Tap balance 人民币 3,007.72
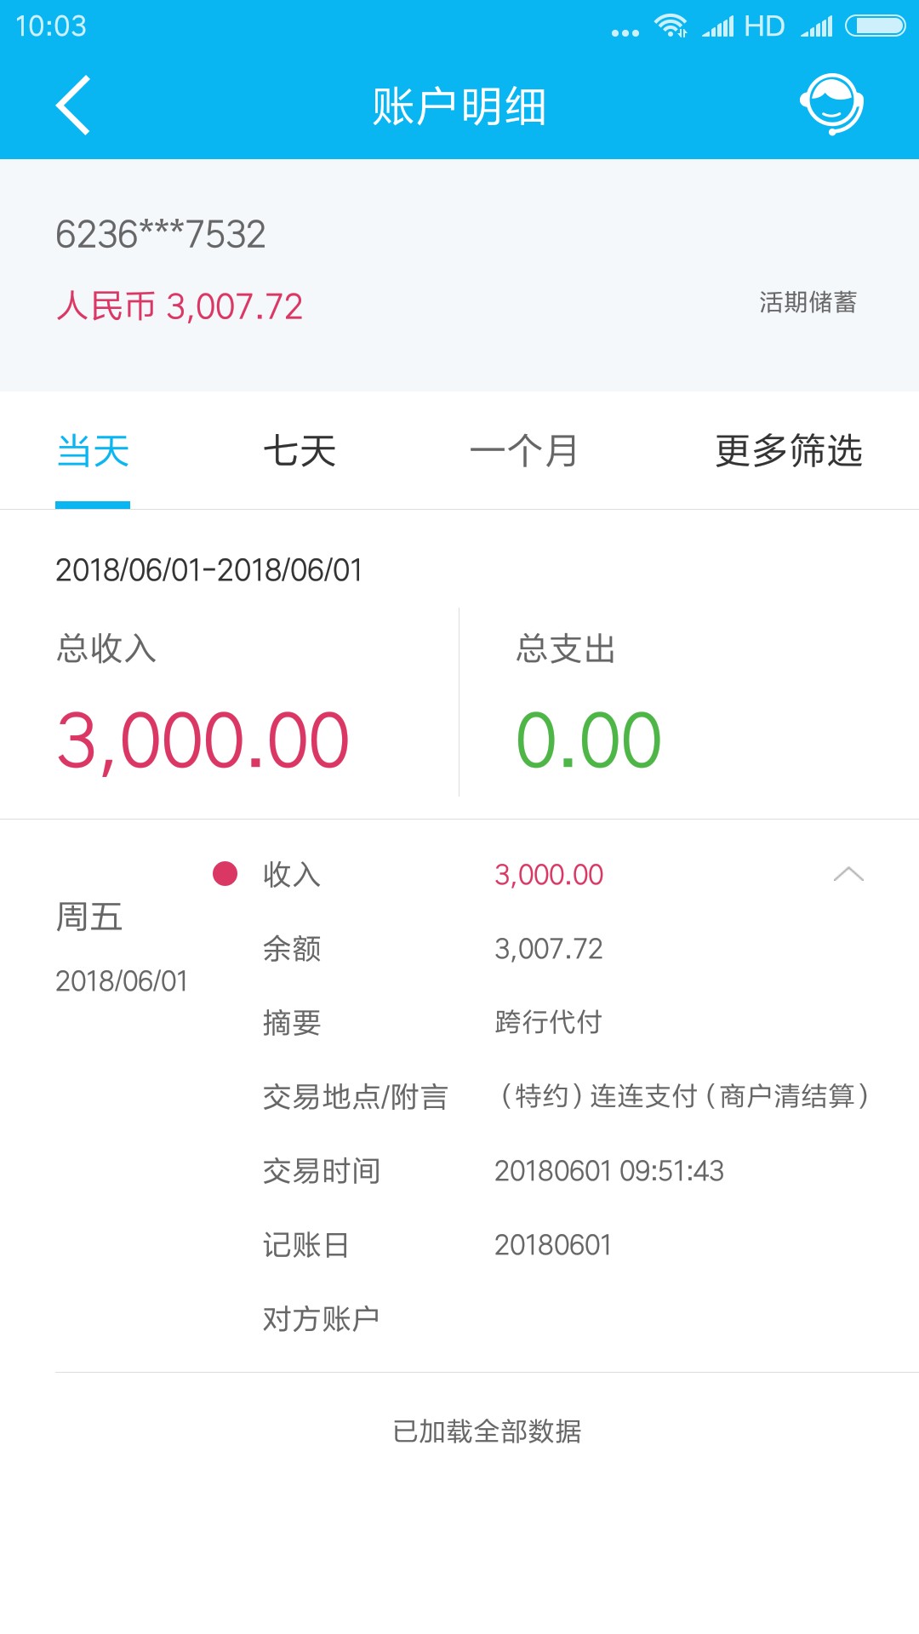The width and height of the screenshot is (919, 1634). pyautogui.click(x=180, y=306)
